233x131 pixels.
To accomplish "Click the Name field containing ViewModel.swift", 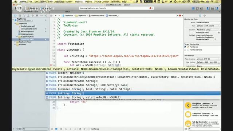I will point(208,23).
